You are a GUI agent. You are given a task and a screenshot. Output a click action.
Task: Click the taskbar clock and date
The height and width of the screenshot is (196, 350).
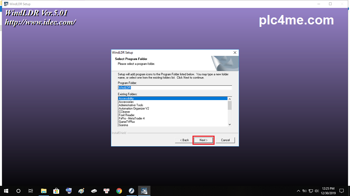coord(328,191)
